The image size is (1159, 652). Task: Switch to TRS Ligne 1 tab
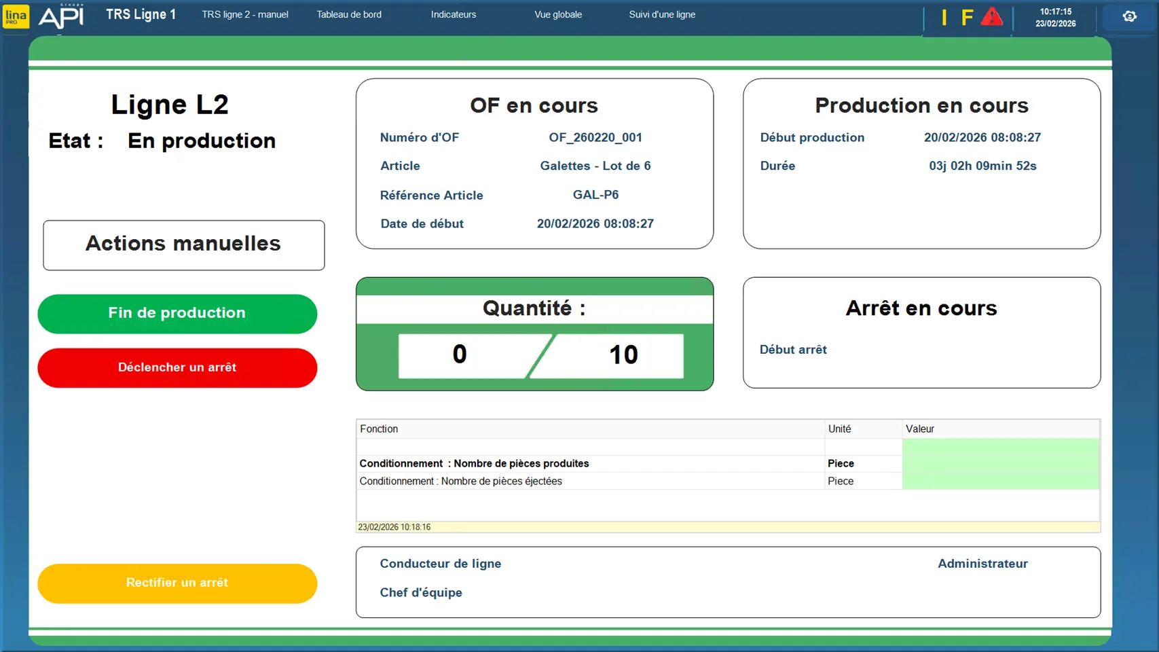coord(141,14)
